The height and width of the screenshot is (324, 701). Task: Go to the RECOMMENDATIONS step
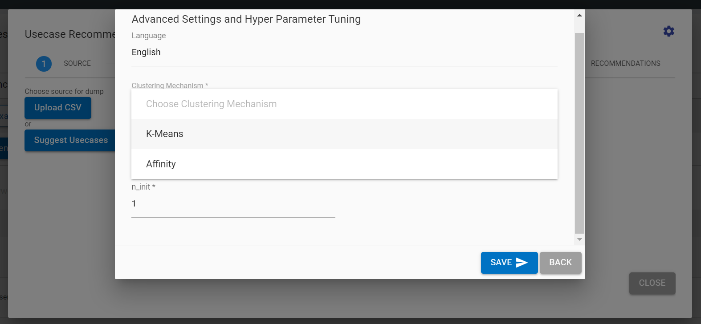coord(625,64)
